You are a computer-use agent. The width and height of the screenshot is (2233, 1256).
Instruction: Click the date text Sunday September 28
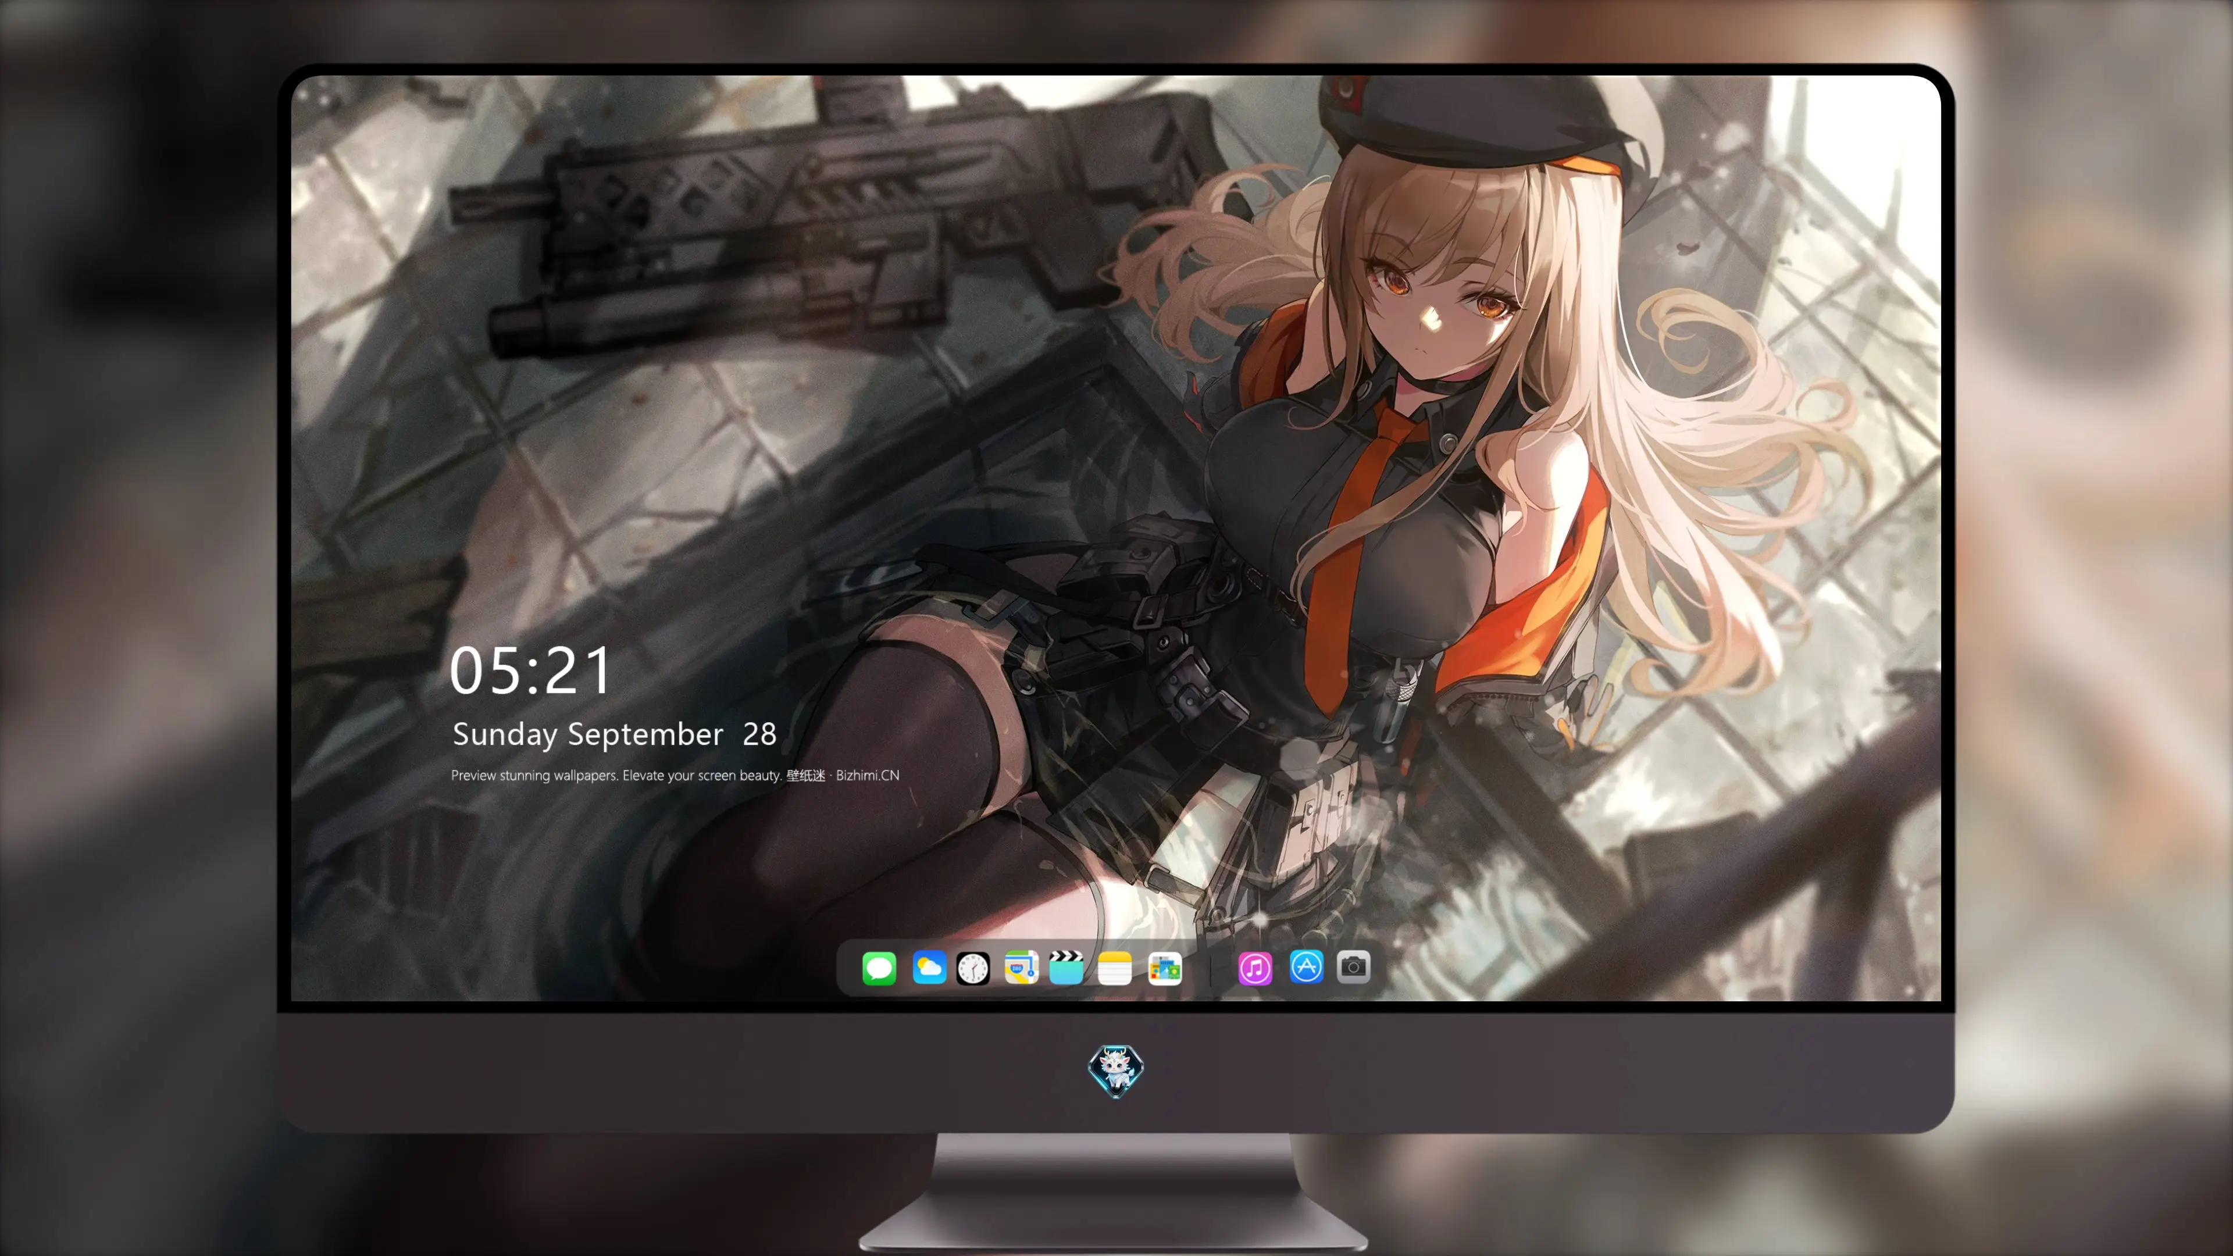pyautogui.click(x=615, y=734)
